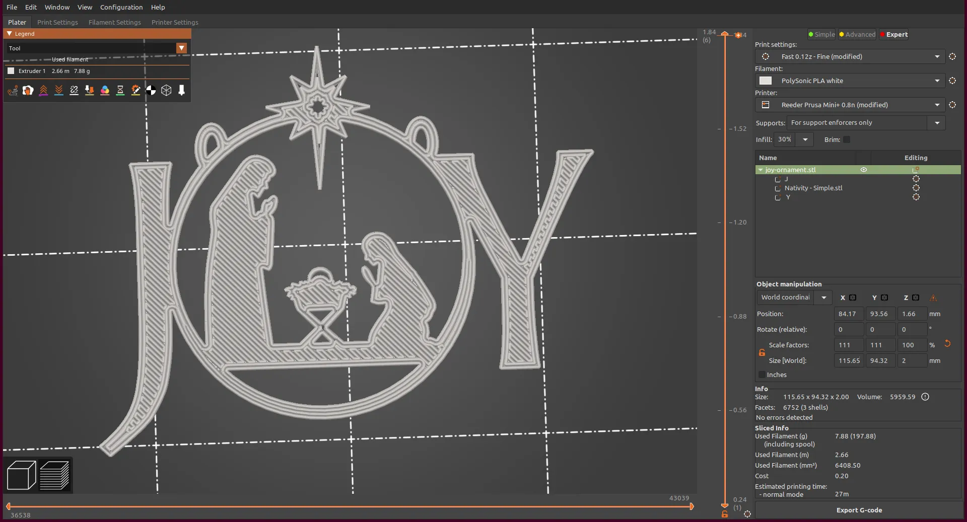Toggle seams with the broken-link icon

(x=74, y=91)
